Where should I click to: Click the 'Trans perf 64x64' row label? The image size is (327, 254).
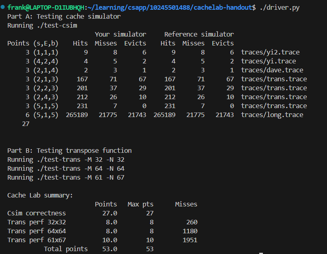point(37,231)
